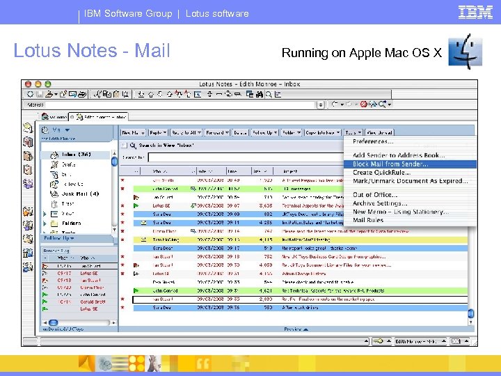Click the green flag in the Lotus SE 09:07 row
The width and height of the screenshot is (501, 376).
click(136, 205)
